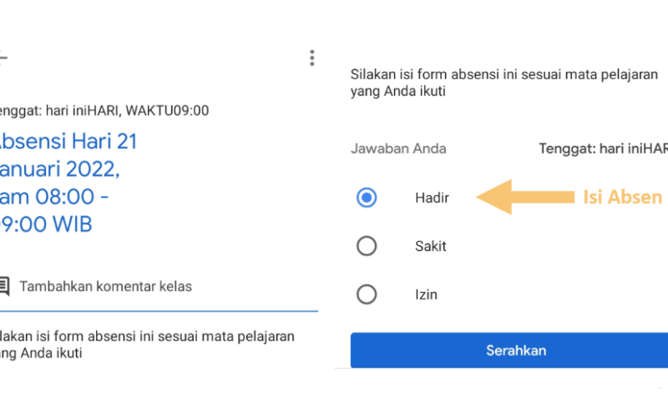
Task: Submit the answer with Serahkan button
Action: [509, 350]
